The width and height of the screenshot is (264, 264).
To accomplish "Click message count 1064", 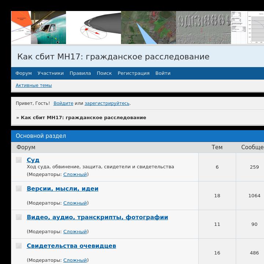I will (x=254, y=196).
